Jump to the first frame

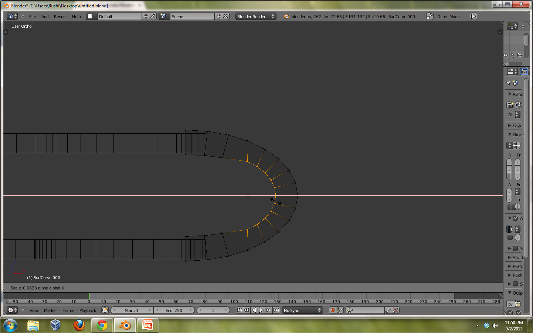[x=239, y=310]
